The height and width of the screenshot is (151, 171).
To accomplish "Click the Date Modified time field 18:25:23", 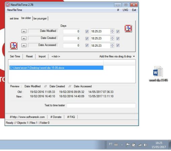I will pos(100,31).
